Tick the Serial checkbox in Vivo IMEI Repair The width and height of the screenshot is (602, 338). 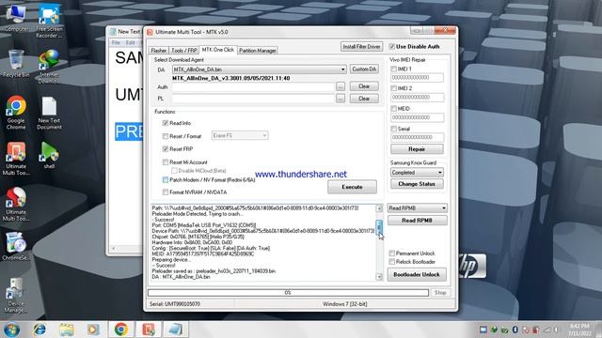tap(393, 129)
